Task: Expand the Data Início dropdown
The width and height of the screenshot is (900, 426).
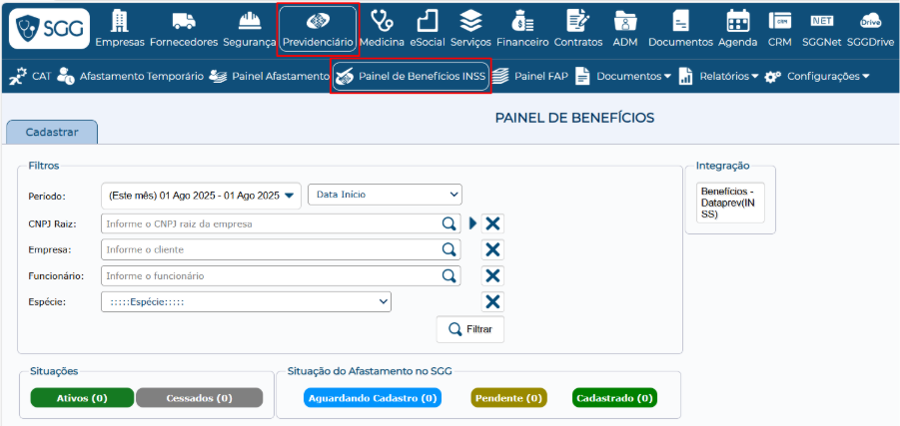Action: pyautogui.click(x=385, y=195)
